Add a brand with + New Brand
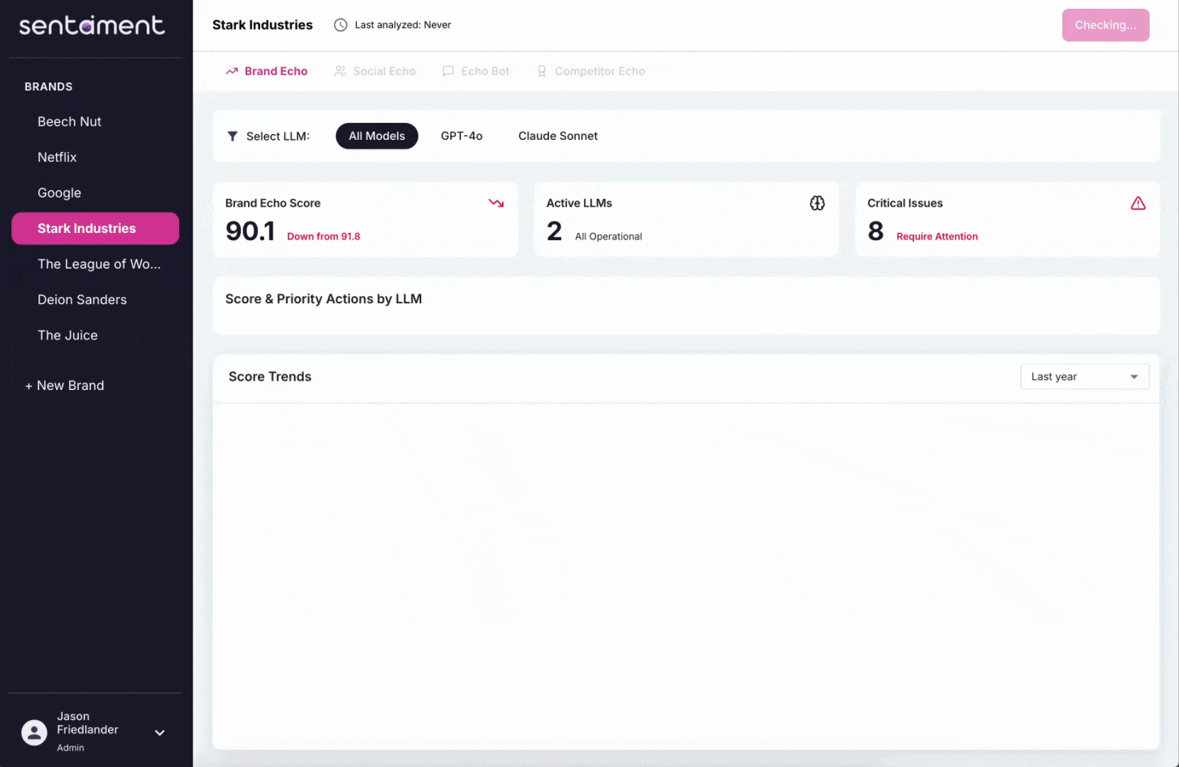 click(65, 386)
